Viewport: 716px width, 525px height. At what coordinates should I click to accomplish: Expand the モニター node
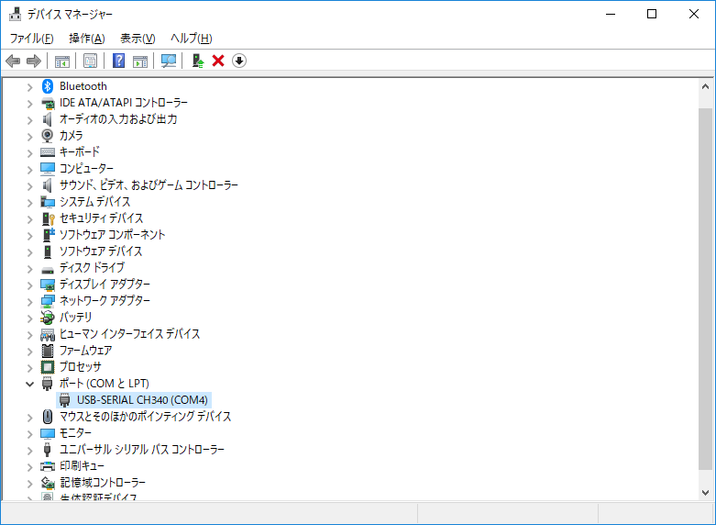[x=29, y=433]
